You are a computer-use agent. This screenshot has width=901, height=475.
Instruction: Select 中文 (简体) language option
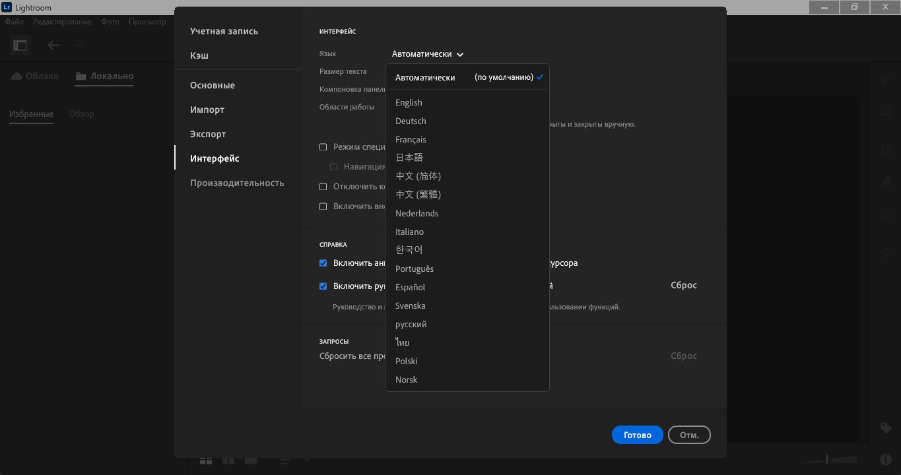pos(467,176)
